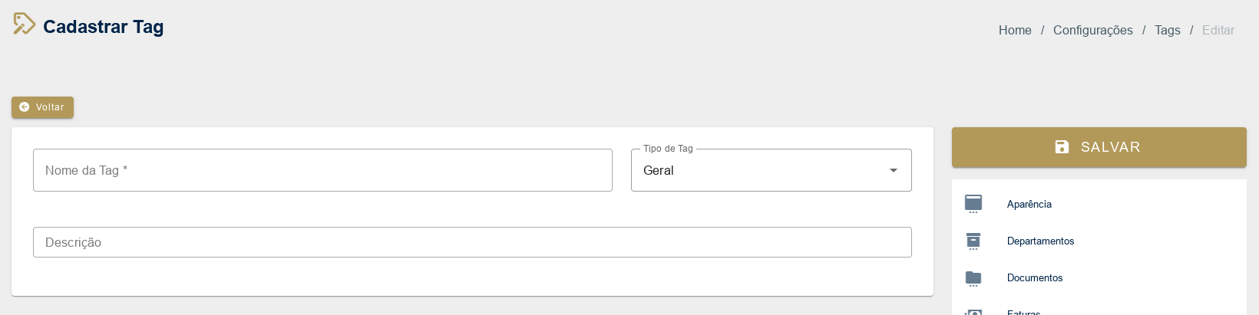The height and width of the screenshot is (315, 1259).
Task: Go to Home in the breadcrumb
Action: point(1015,30)
